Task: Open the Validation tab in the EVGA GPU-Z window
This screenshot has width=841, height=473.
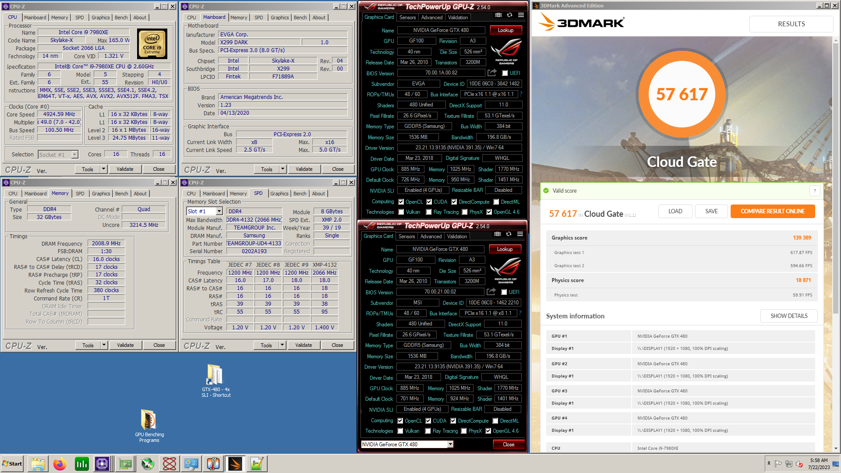Action: [x=458, y=18]
